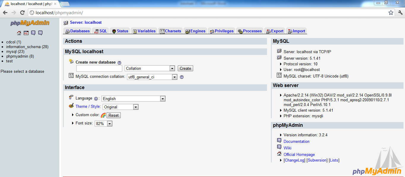Open the Import tab

(x=296, y=31)
